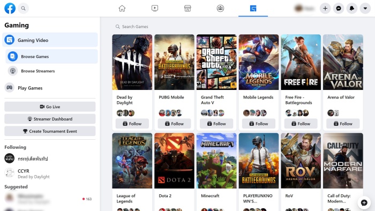
Task: Click the 'RoV' card title
Action: (289, 195)
